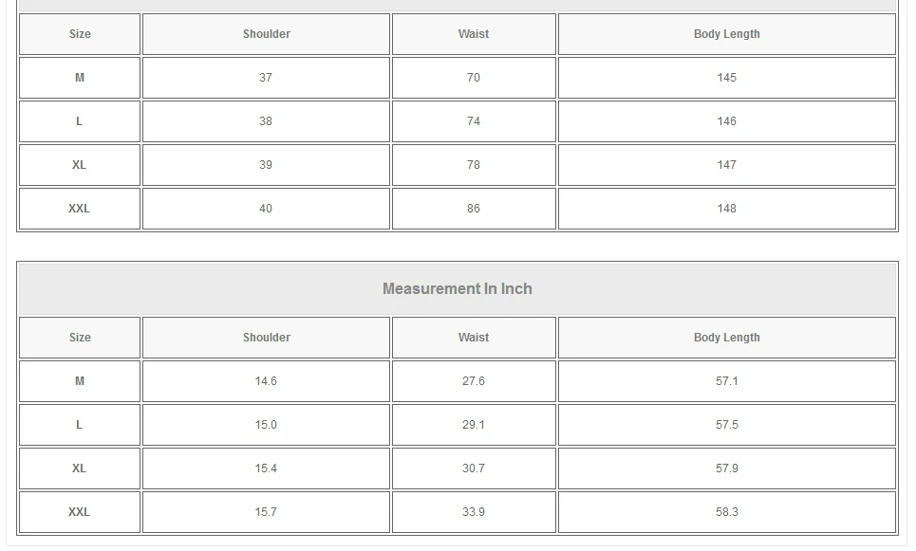The image size is (916, 551).
Task: Select the body length 57.1 cell
Action: [726, 381]
